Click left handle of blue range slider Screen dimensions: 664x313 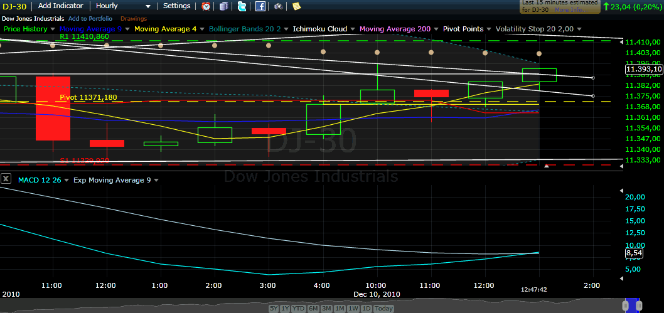click(626, 305)
